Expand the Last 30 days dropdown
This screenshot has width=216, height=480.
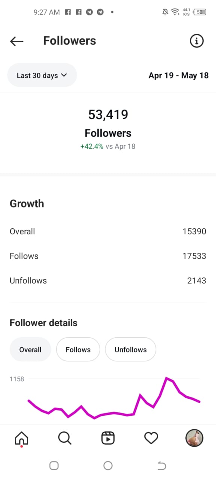(x=42, y=75)
